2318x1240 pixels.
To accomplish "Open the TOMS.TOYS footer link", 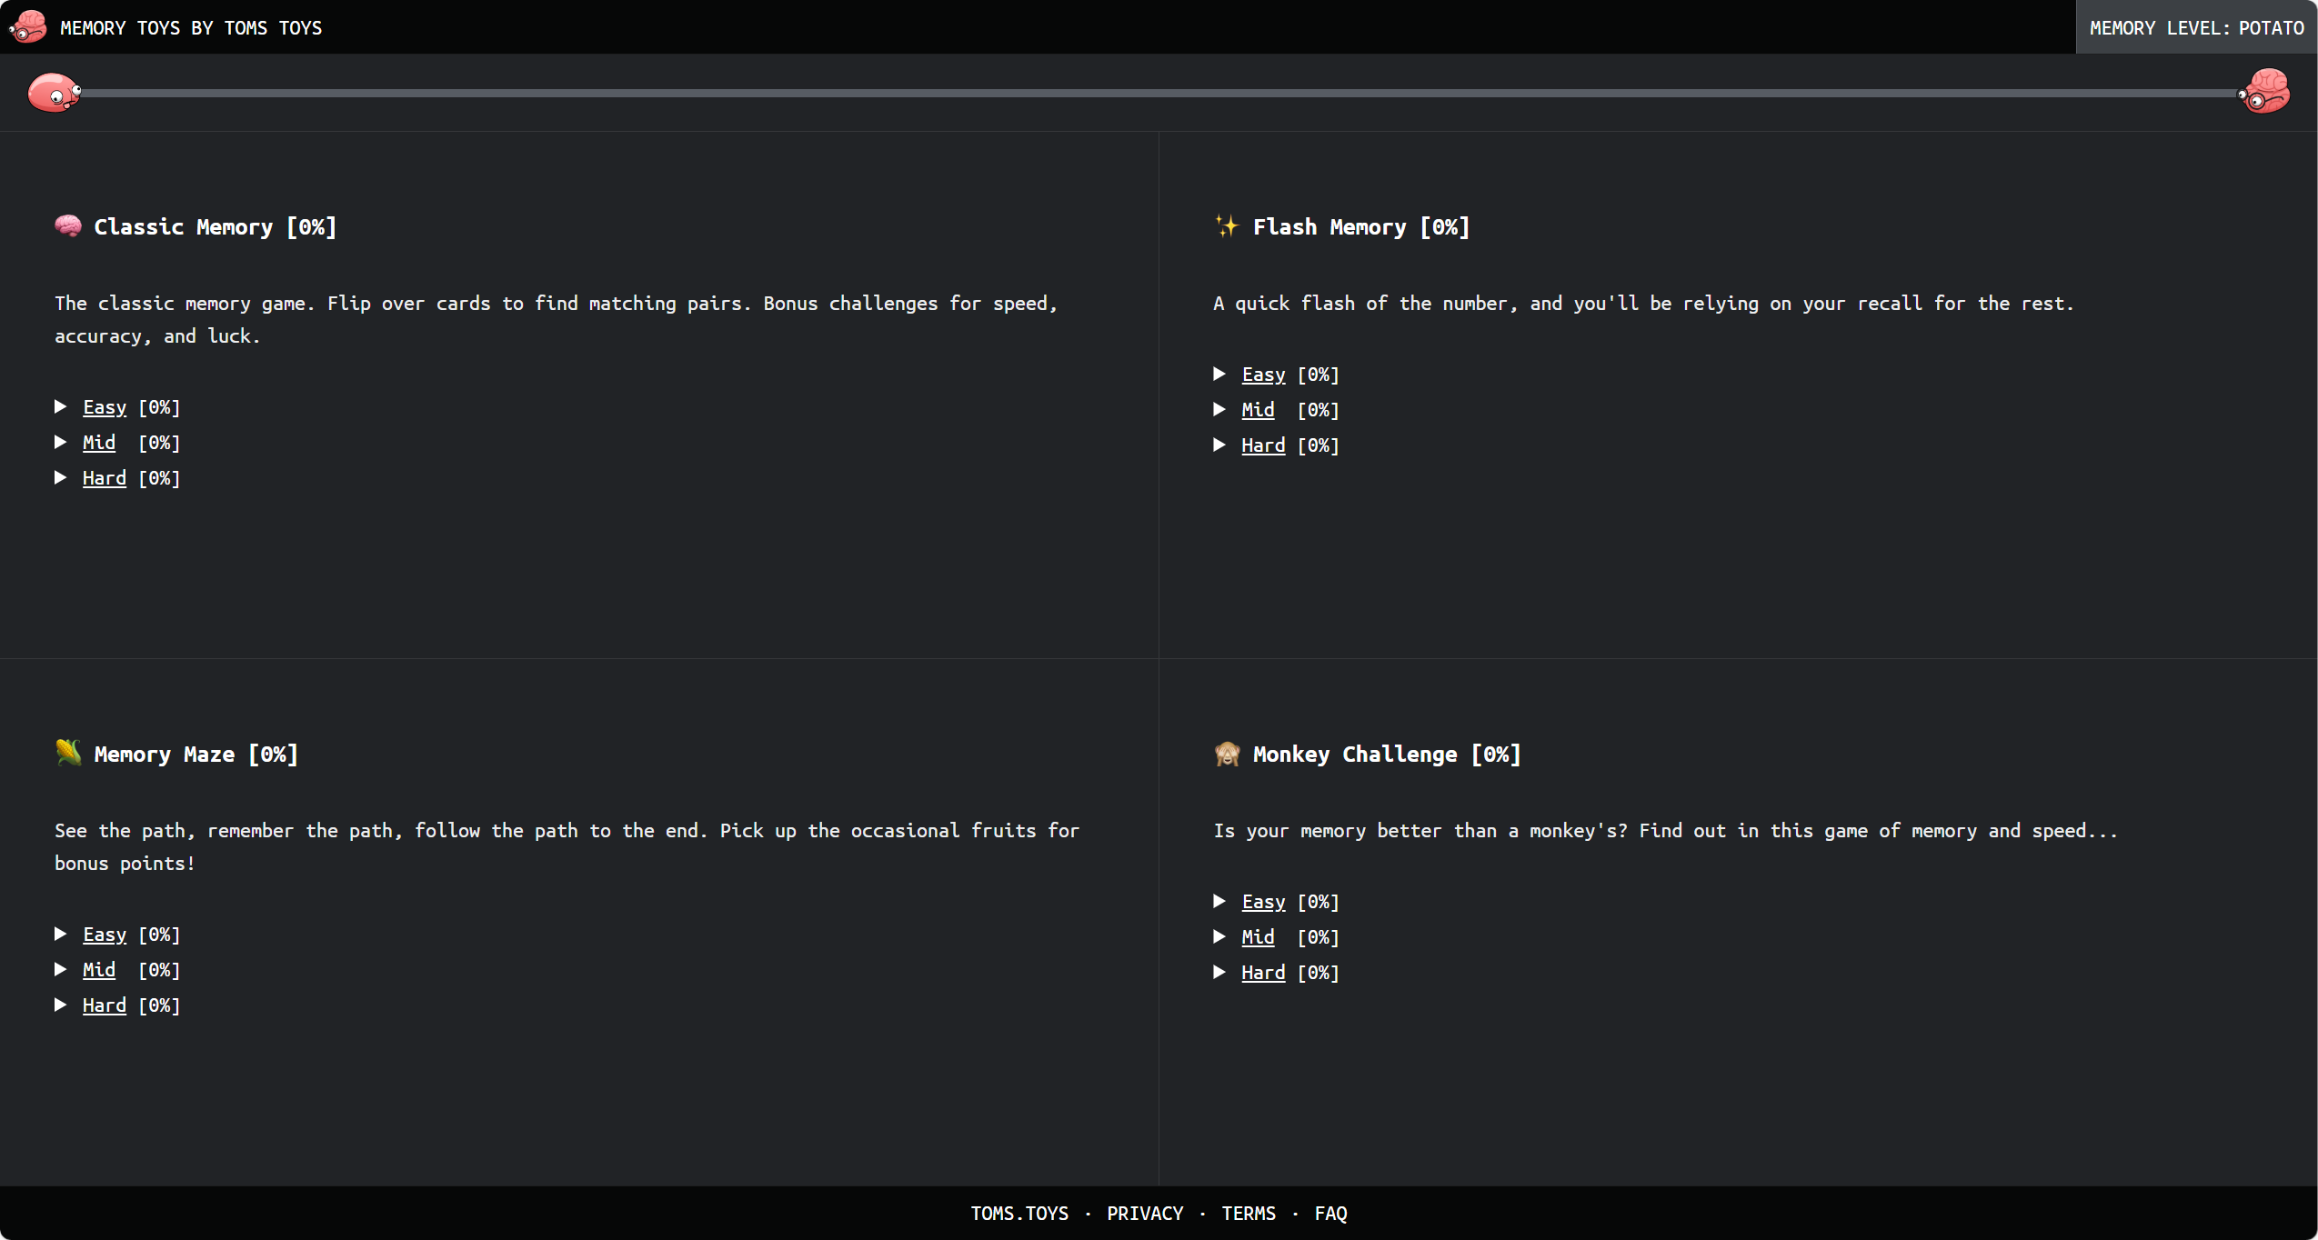I will point(1019,1214).
